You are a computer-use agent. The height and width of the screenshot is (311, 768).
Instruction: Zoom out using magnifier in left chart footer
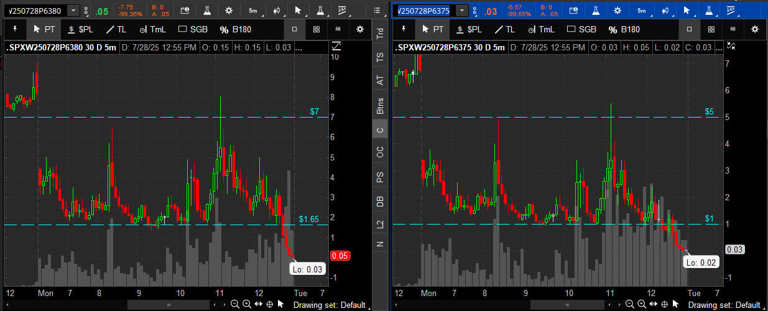(x=235, y=304)
